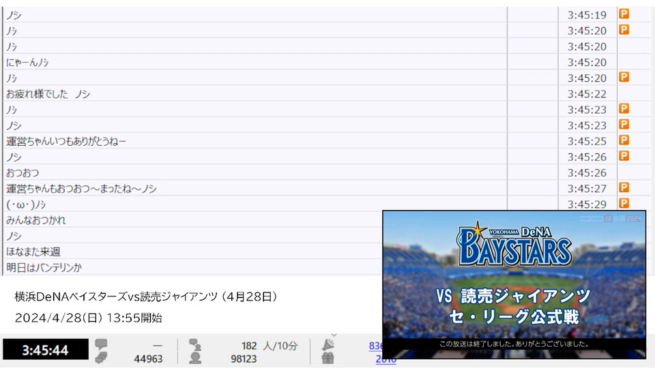Click the dash value above 44963
Screen dimensions: 655x368
[158, 346]
